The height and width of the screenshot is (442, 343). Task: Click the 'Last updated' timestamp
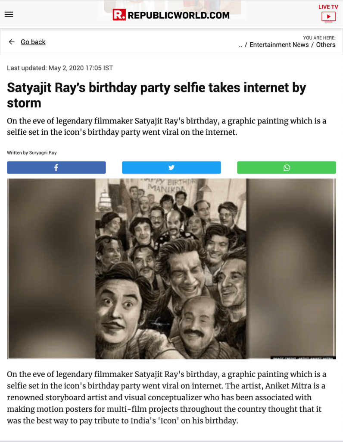(60, 68)
